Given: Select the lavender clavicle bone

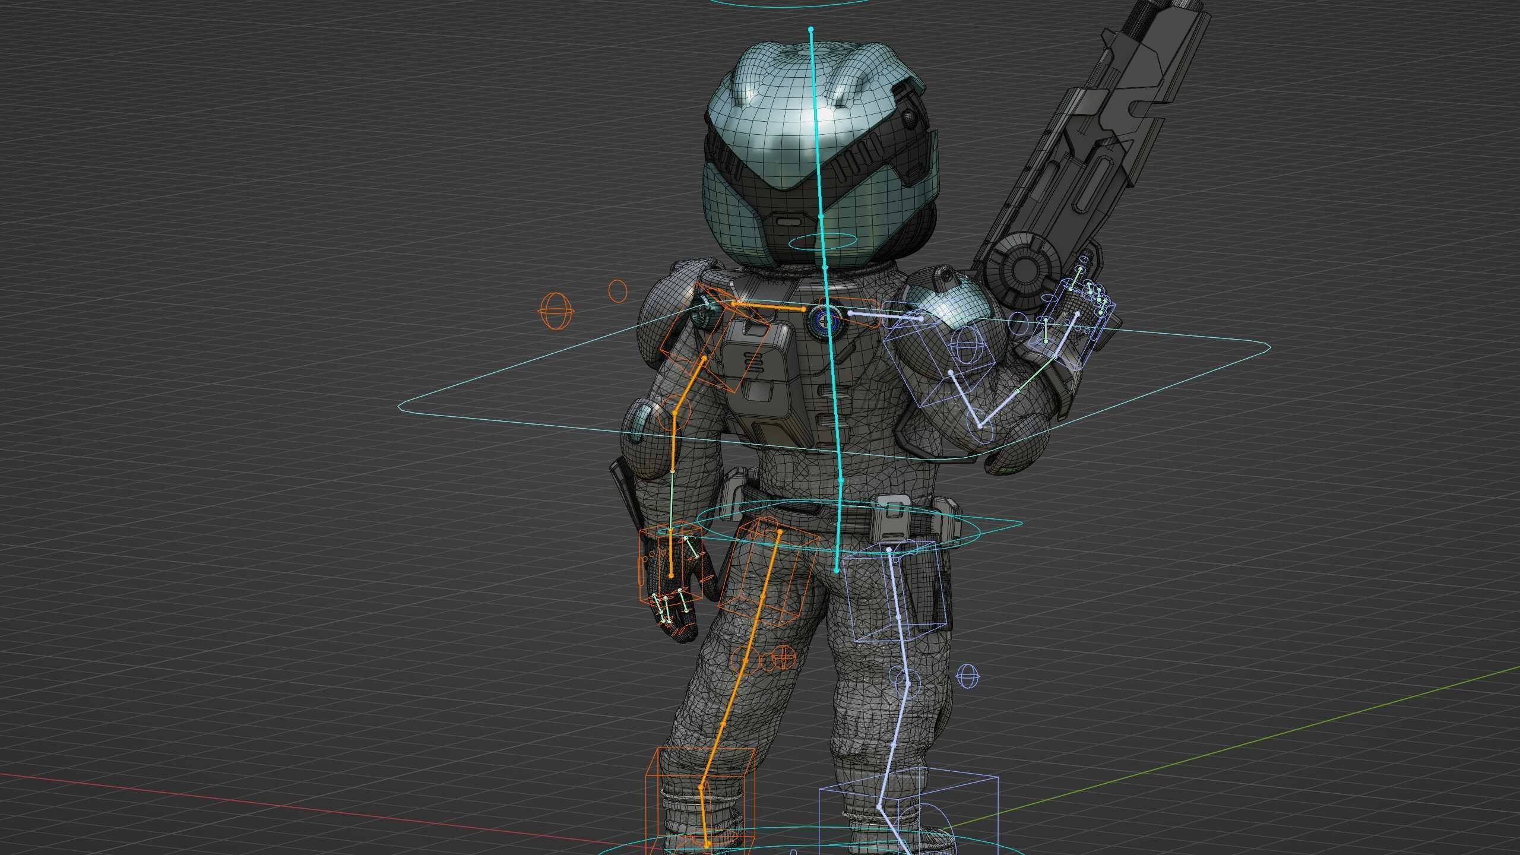Looking at the screenshot, I should pos(885,316).
